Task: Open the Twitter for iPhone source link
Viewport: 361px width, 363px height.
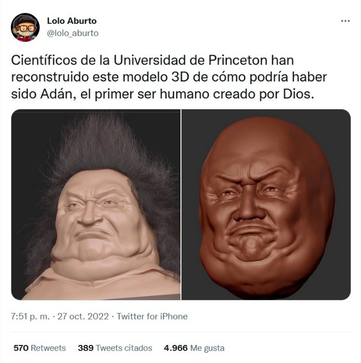Action: point(152,316)
